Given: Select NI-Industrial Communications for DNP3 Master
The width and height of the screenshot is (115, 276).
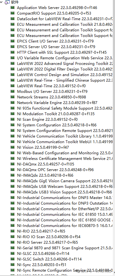Looking at the screenshot, I should pyautogui.click(x=65, y=197).
